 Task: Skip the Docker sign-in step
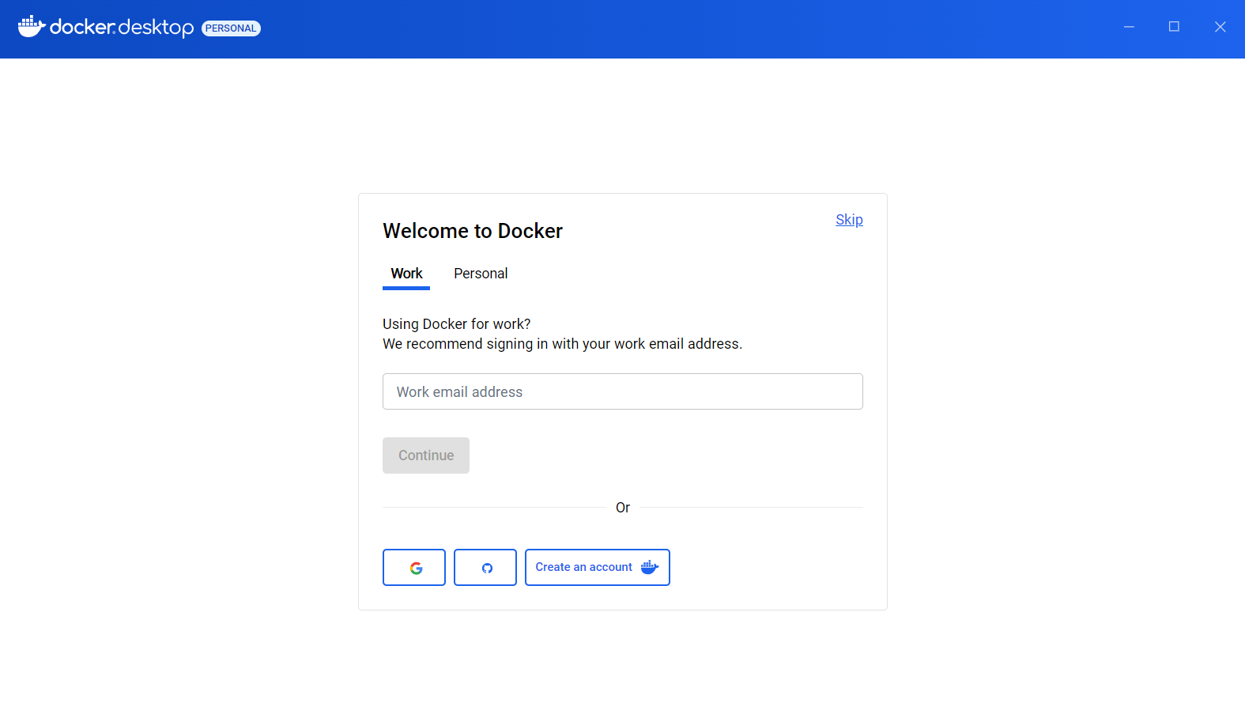click(849, 220)
